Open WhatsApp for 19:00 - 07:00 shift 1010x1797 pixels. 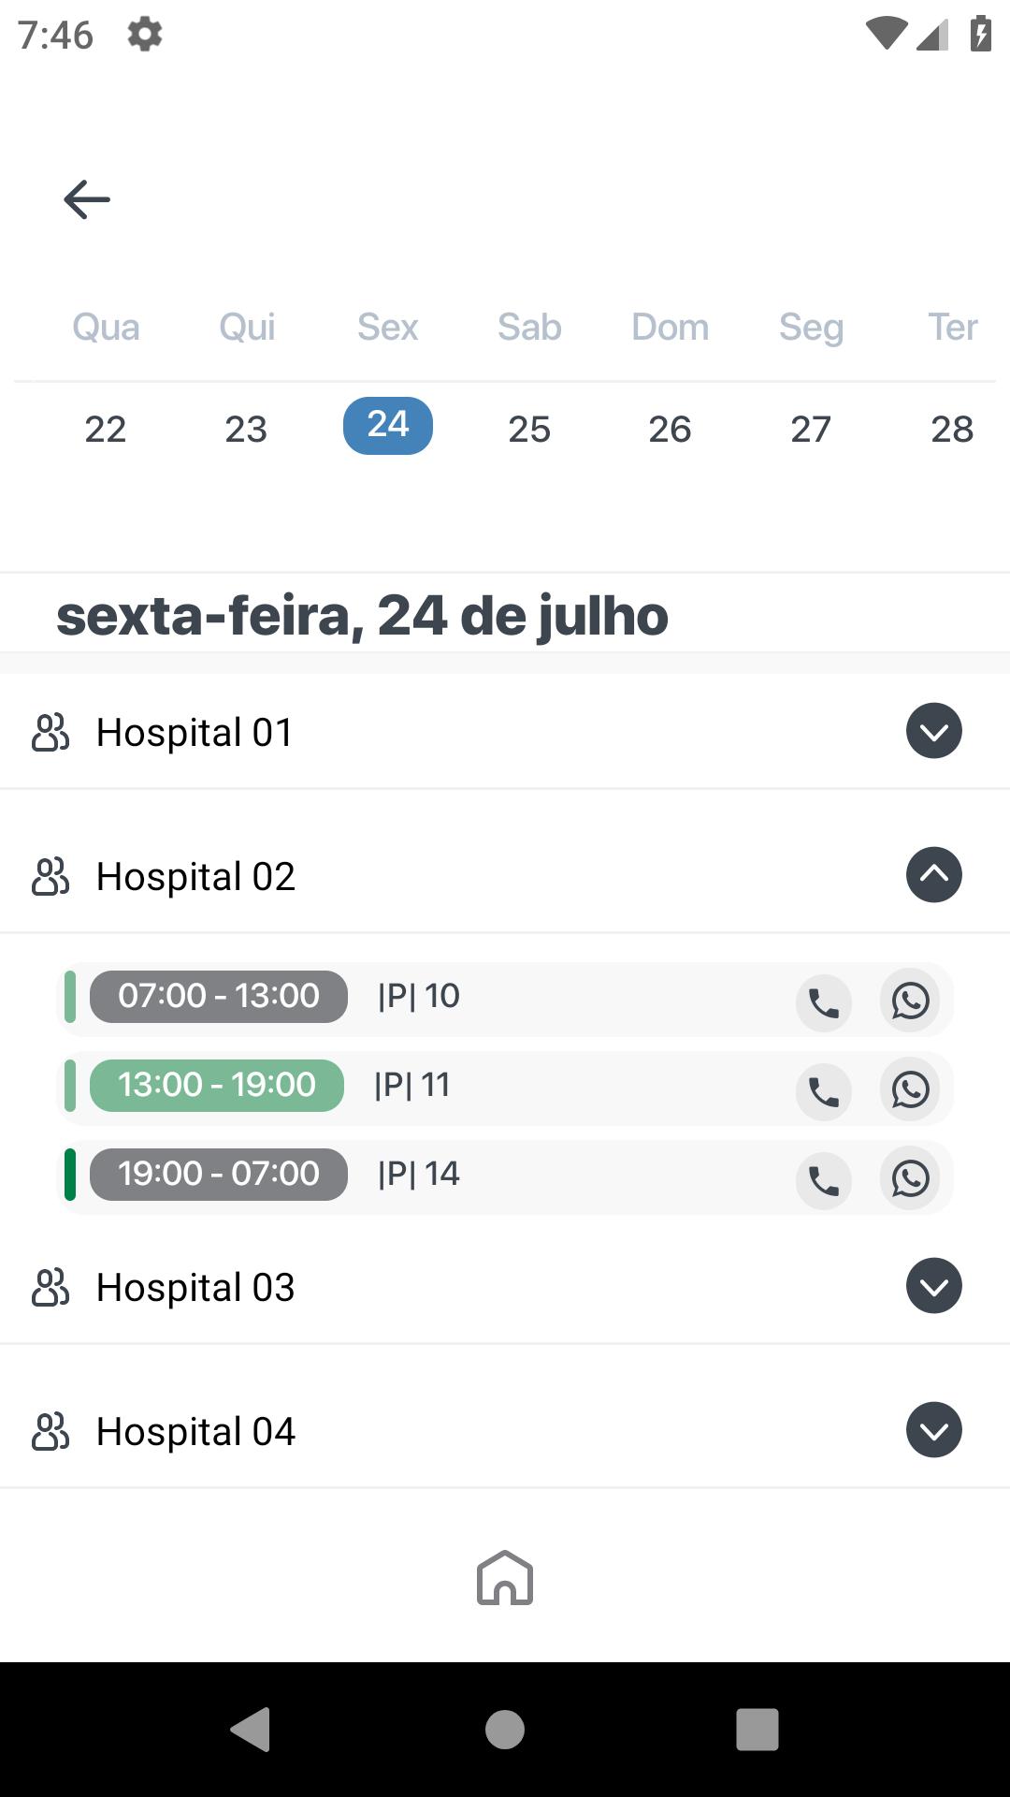click(x=910, y=1178)
